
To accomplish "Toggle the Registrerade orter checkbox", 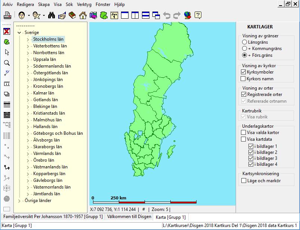I will 244,94.
